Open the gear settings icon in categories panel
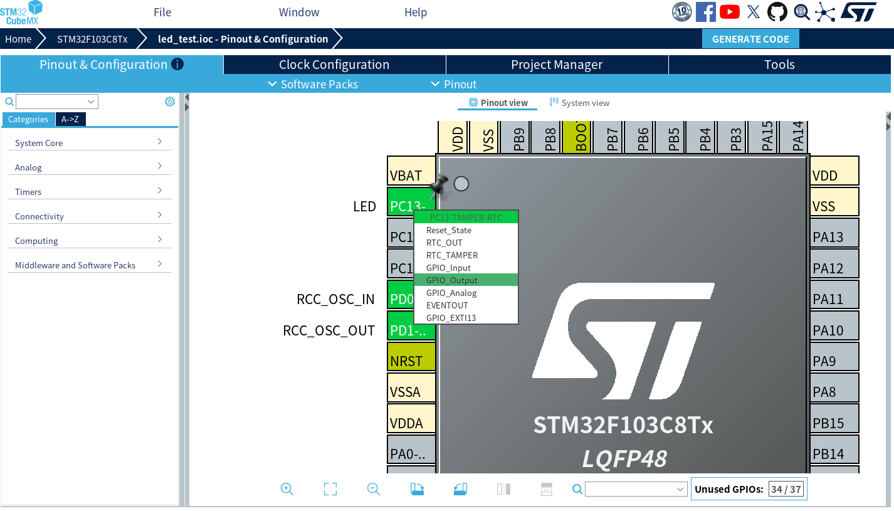 170,102
